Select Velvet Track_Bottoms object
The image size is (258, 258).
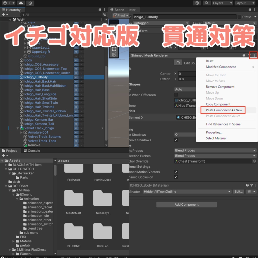(x=44, y=137)
